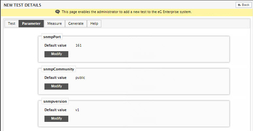This screenshot has height=131, width=253.
Task: Modify the snmpPort default value
Action: pos(56,54)
